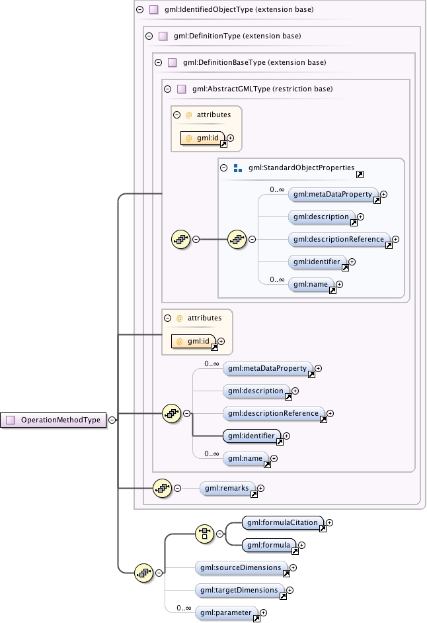Click the purple type icon of gml:IdentifiedObjectType
427x623 pixels.
pyautogui.click(x=153, y=9)
